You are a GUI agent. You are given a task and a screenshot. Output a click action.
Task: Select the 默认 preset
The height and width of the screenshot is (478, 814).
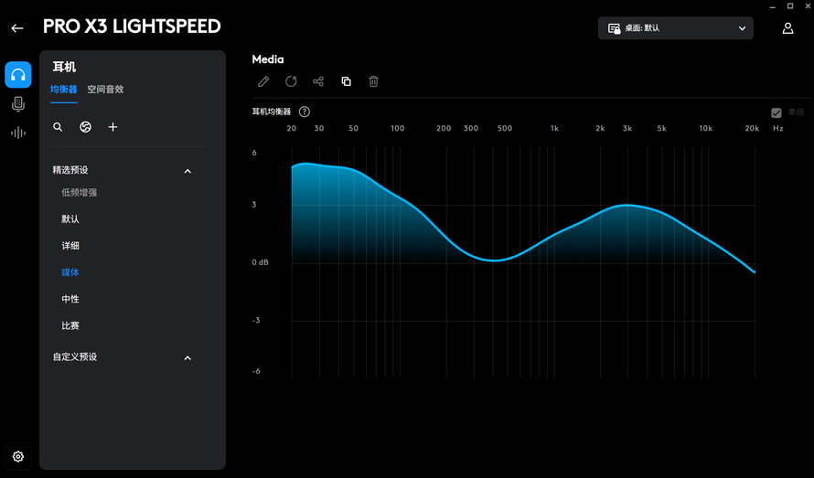click(x=70, y=219)
